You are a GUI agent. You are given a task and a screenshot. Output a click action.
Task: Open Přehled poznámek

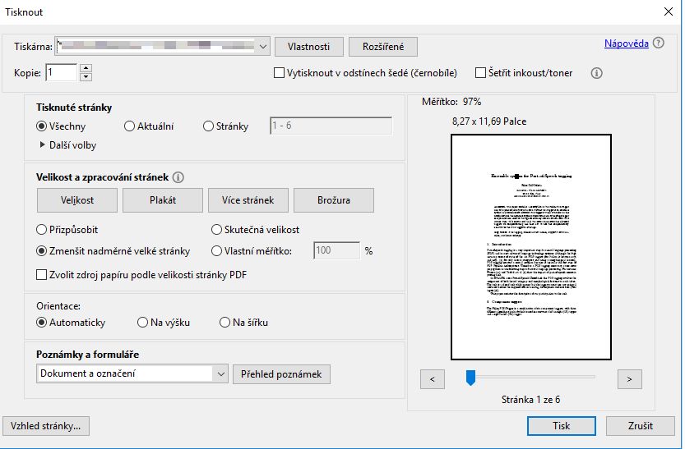[281, 374]
